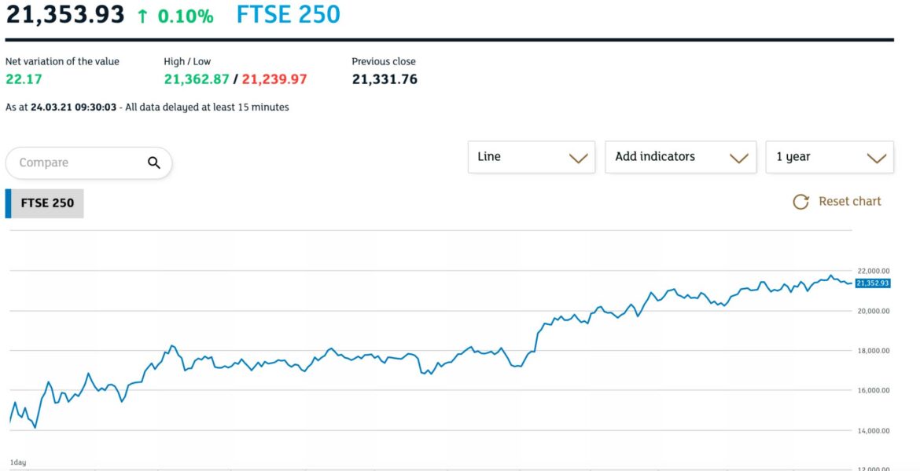Click the 22,000.00 axis label on the right
Viewport: 920px width, 471px height.
(873, 269)
